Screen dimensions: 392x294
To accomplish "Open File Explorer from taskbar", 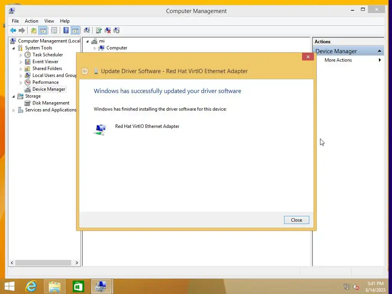I will [54, 286].
